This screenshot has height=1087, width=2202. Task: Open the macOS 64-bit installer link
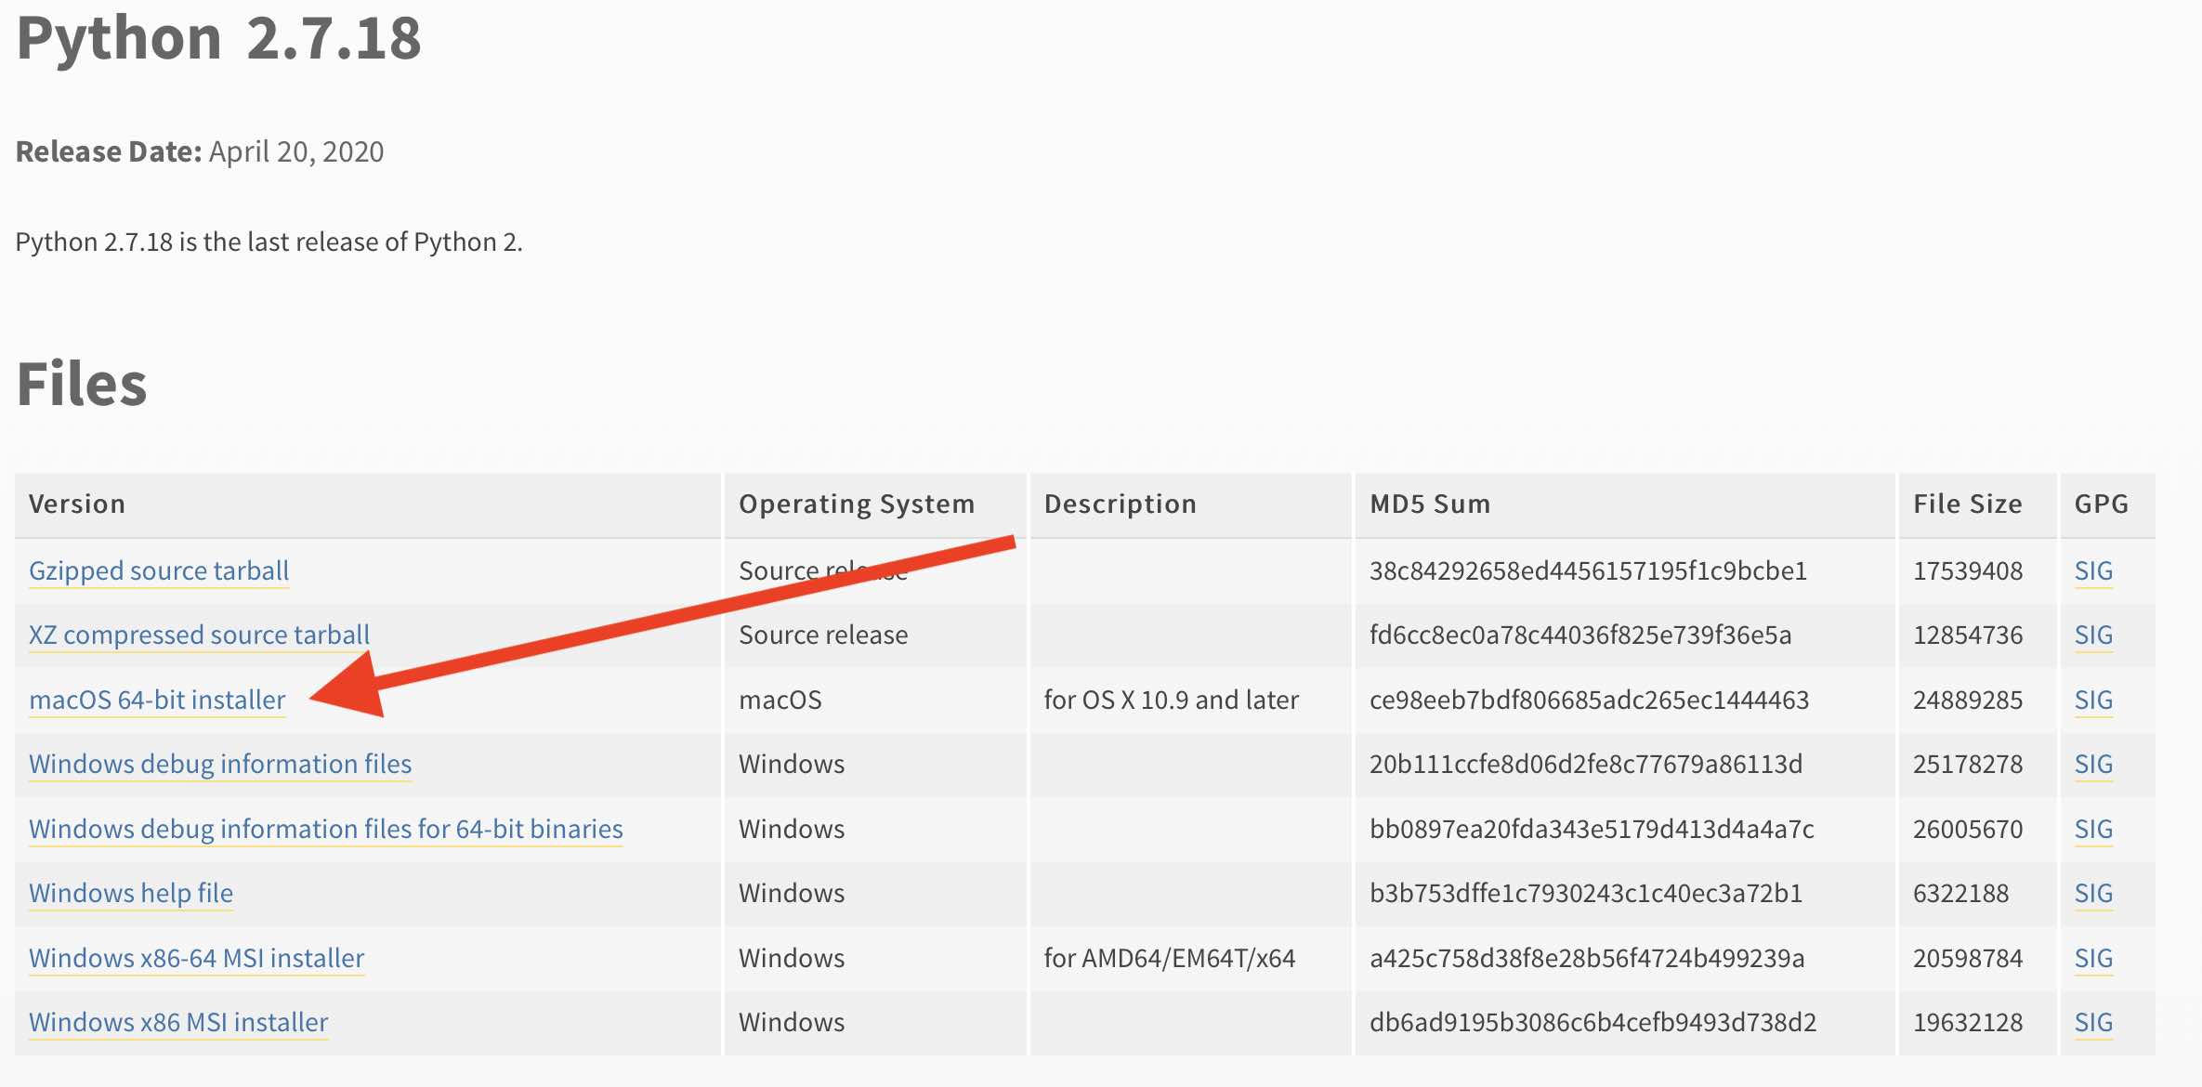pos(155,700)
